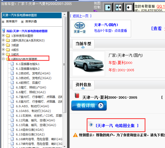The width and height of the screenshot is (165, 148).
Task: Expand the 4威乐 tree node
Action: pos(3,49)
